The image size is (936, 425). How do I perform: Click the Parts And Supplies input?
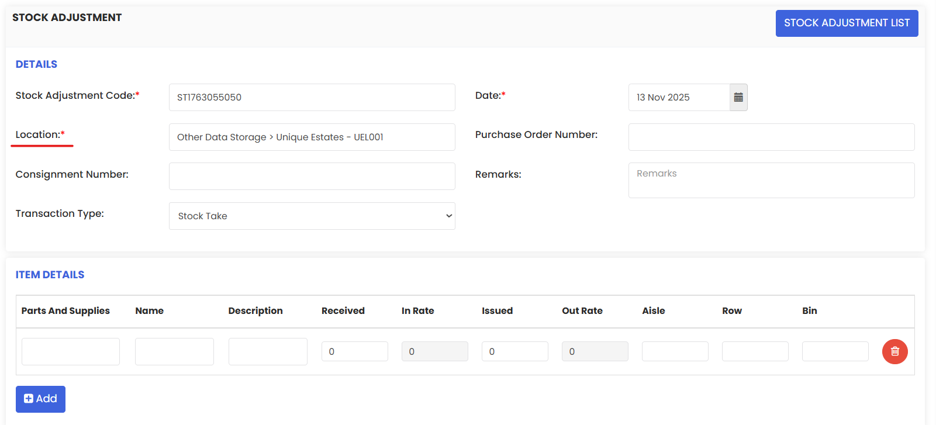(71, 351)
